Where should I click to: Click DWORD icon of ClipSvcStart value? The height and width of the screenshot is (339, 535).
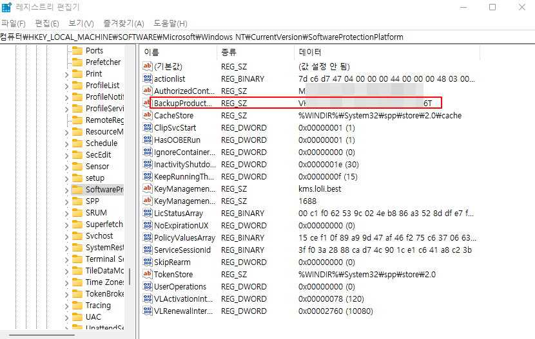[x=148, y=127]
